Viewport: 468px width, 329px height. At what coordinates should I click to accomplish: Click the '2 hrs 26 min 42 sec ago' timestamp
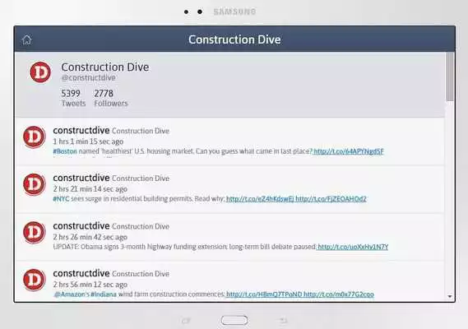[x=90, y=237]
